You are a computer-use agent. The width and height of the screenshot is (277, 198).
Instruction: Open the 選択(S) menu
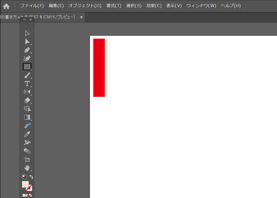[134, 6]
